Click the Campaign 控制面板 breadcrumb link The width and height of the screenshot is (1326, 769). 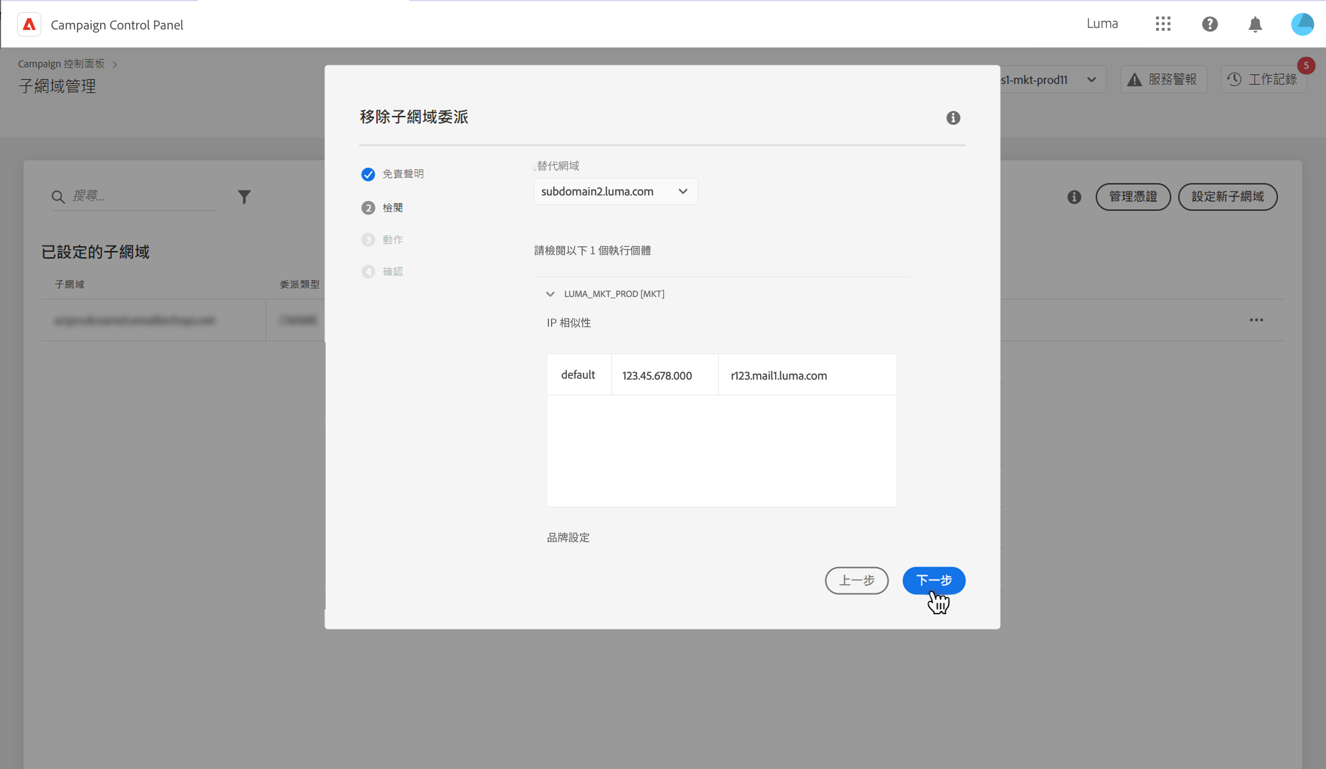tap(62, 64)
